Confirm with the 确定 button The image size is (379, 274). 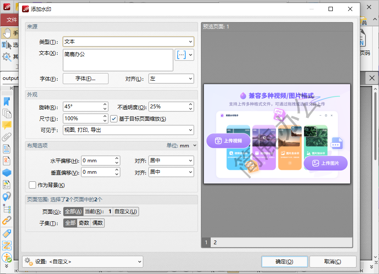284,262
